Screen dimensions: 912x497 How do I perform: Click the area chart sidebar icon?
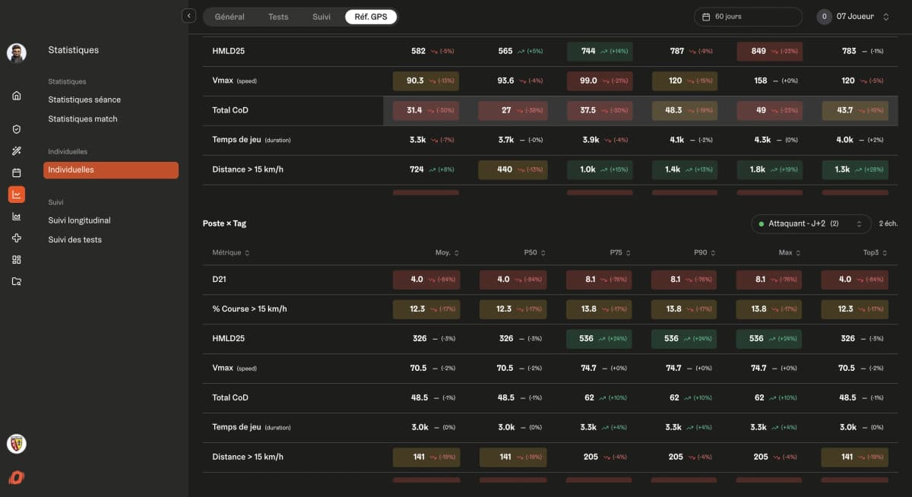coord(17,217)
